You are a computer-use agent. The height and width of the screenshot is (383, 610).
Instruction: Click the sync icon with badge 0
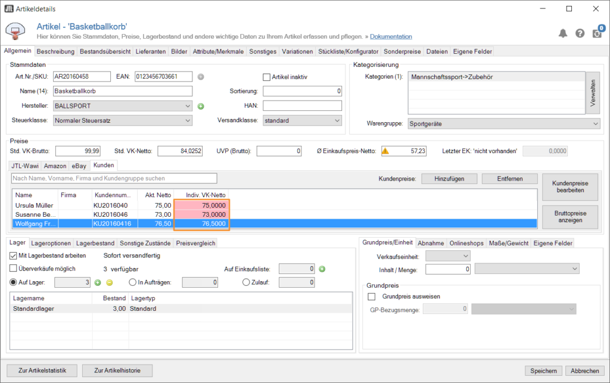click(597, 33)
